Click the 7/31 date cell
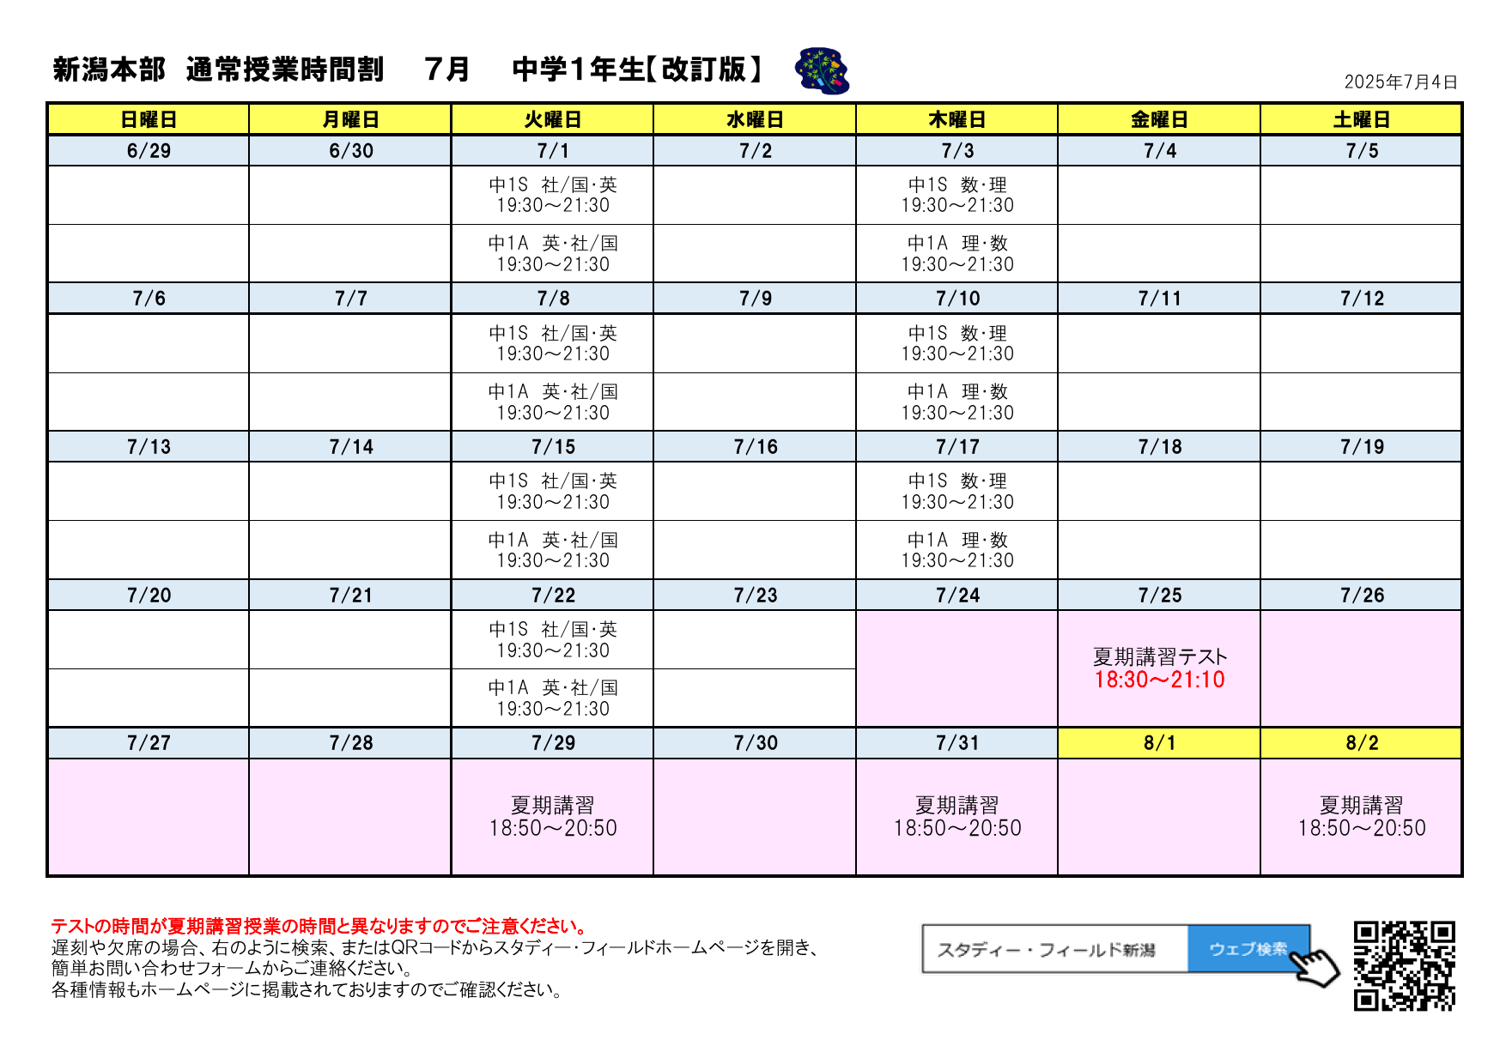 pos(957,743)
